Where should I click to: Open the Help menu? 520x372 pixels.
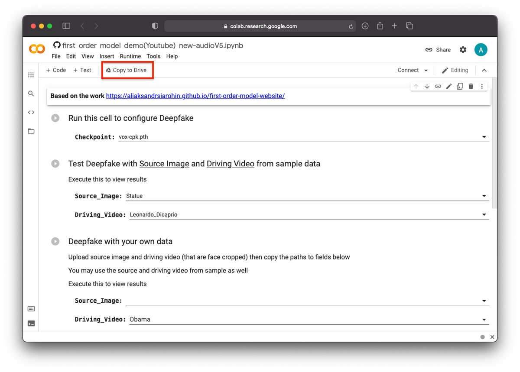(x=172, y=56)
